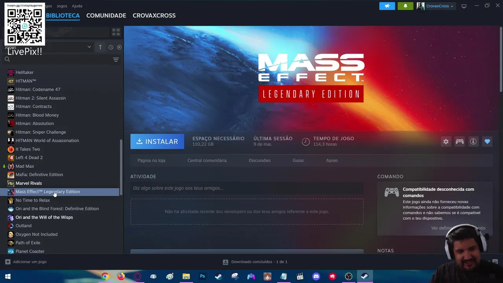Select Ori and the Will of the Wisps
503x283 pixels.
coord(44,217)
